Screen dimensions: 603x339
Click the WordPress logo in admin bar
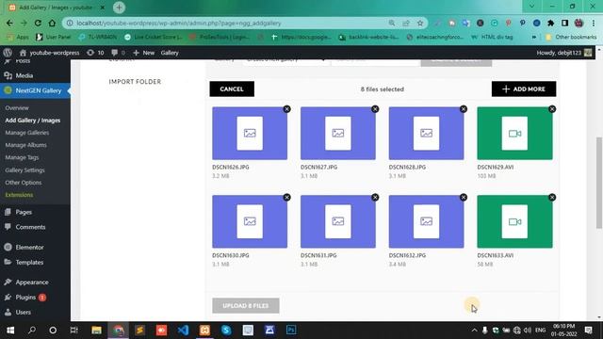pos(8,53)
